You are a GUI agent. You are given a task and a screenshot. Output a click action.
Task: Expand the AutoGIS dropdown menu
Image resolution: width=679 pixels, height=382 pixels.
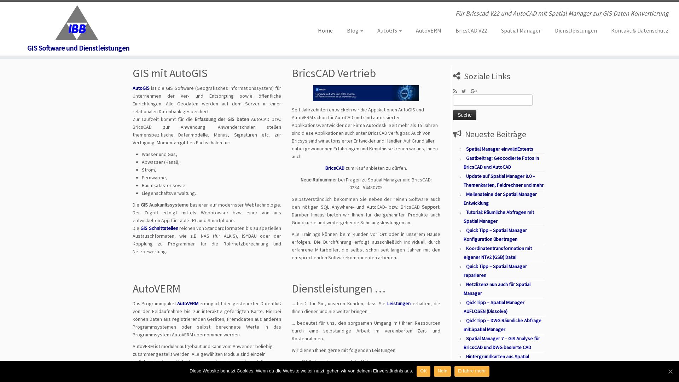(389, 30)
